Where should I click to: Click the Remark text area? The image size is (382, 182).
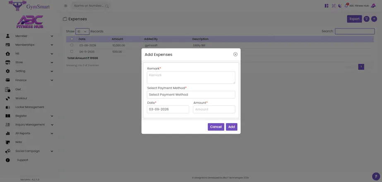pos(191,77)
